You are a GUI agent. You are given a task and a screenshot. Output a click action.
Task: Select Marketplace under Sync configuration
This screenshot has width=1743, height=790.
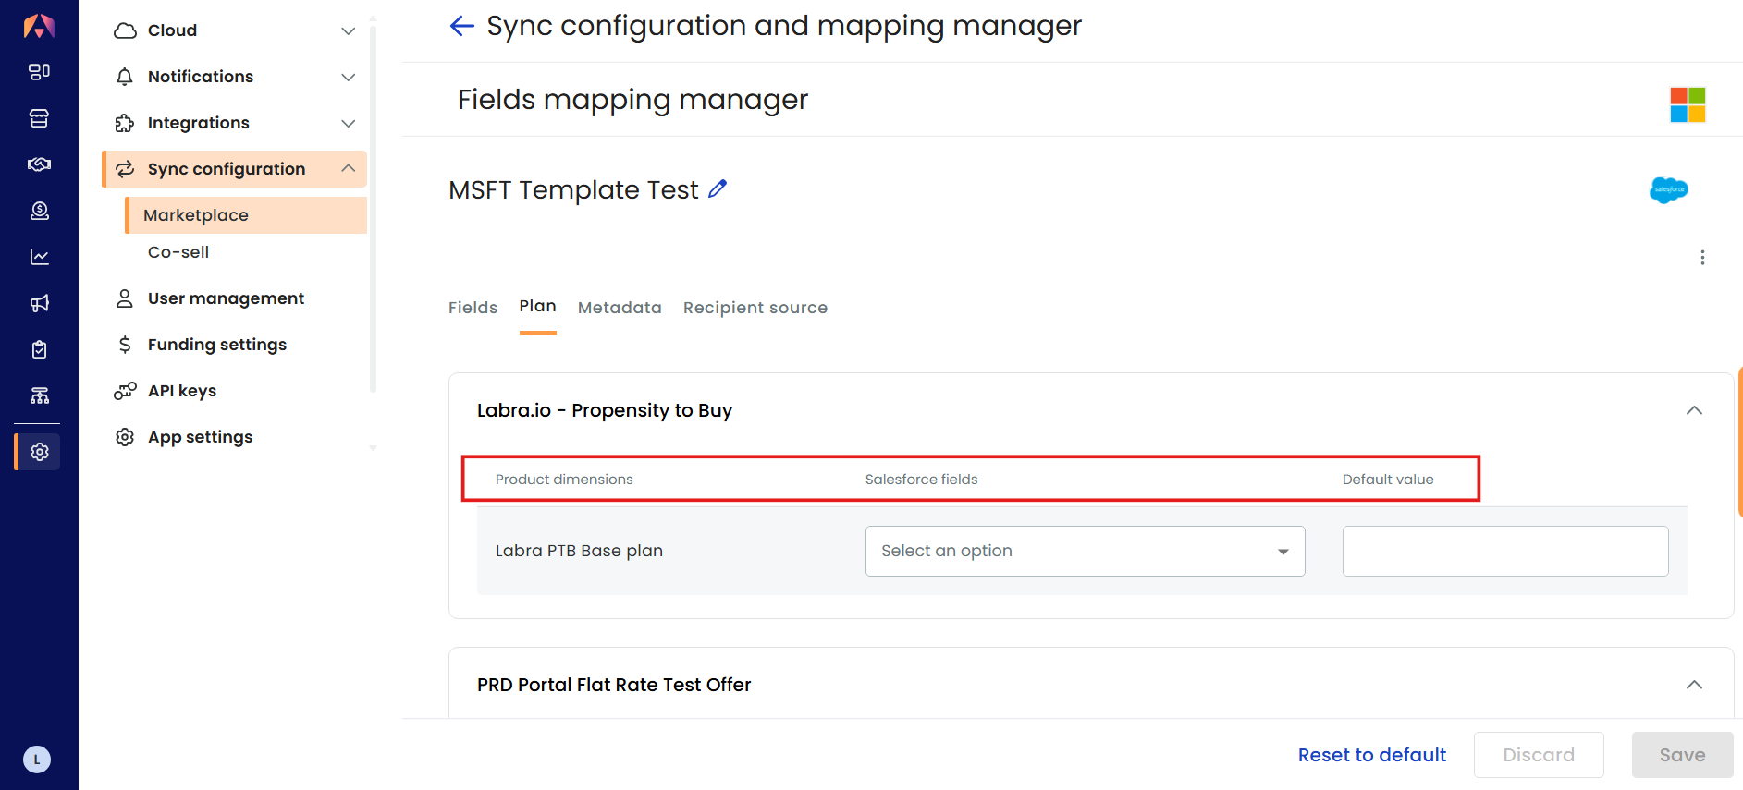click(246, 215)
